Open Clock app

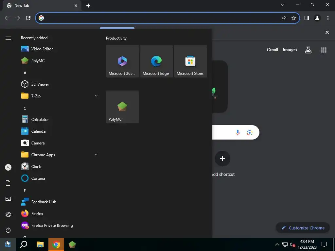point(59,166)
